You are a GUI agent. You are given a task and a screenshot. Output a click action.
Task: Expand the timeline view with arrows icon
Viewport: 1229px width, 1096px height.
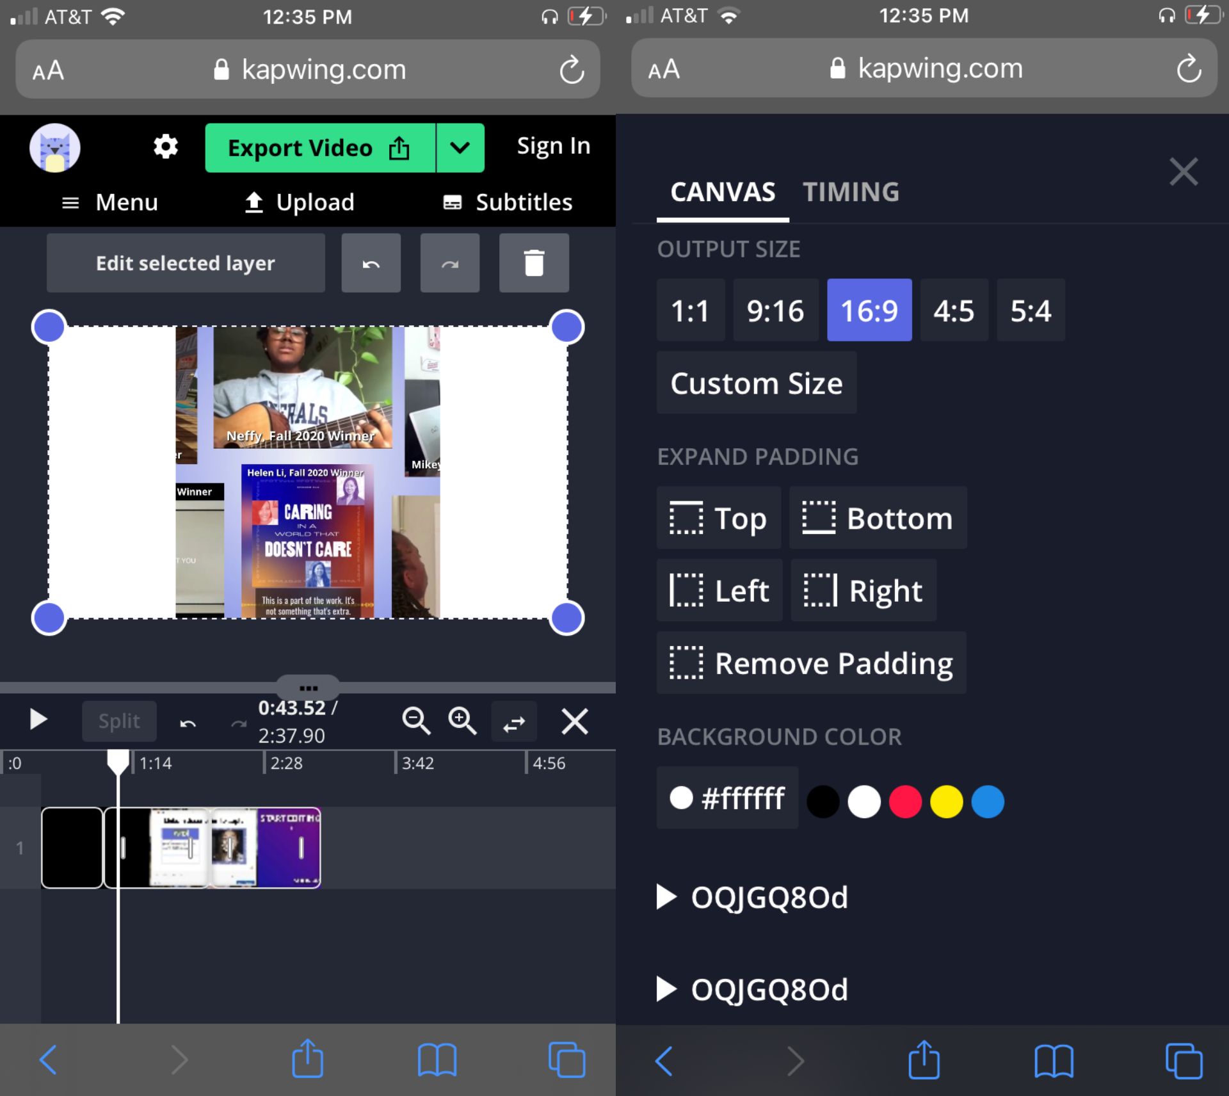[513, 721]
